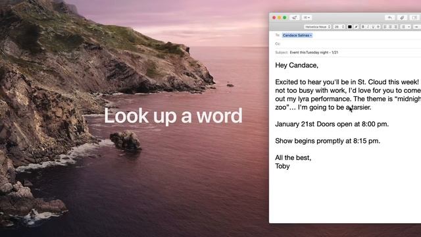Image resolution: width=421 pixels, height=237 pixels.
Task: Close the compose window with red button
Action: click(274, 18)
